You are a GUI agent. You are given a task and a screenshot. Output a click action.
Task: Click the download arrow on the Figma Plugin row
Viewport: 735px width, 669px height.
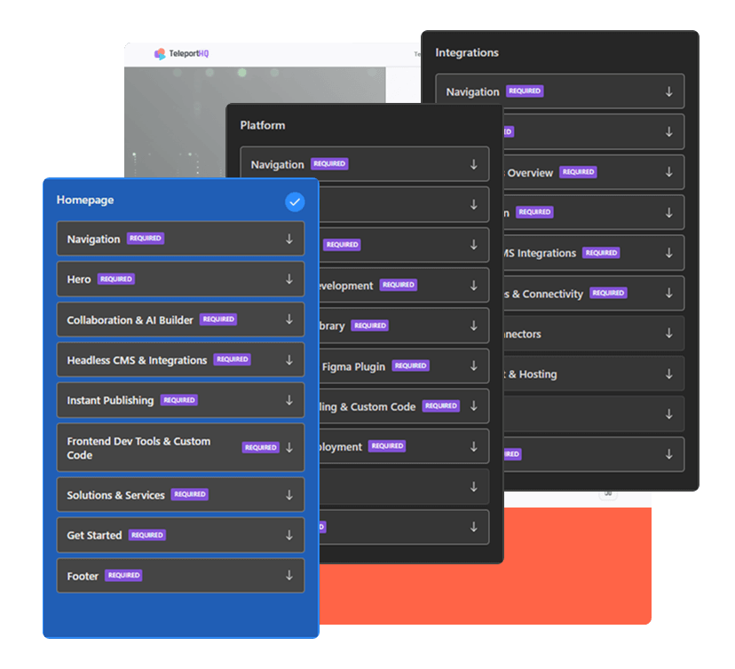pyautogui.click(x=473, y=366)
